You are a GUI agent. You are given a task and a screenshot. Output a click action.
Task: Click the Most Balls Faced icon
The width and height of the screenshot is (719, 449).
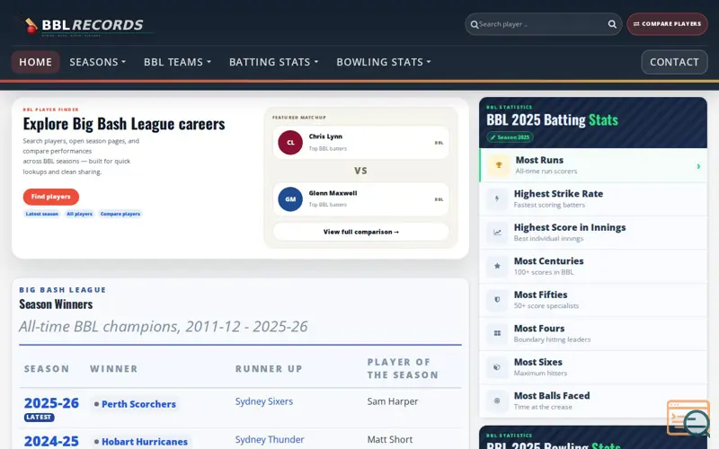tap(497, 401)
